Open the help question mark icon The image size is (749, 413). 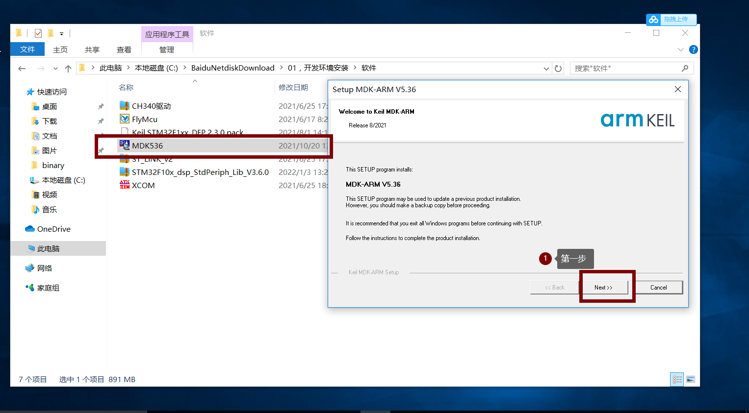pyautogui.click(x=693, y=49)
